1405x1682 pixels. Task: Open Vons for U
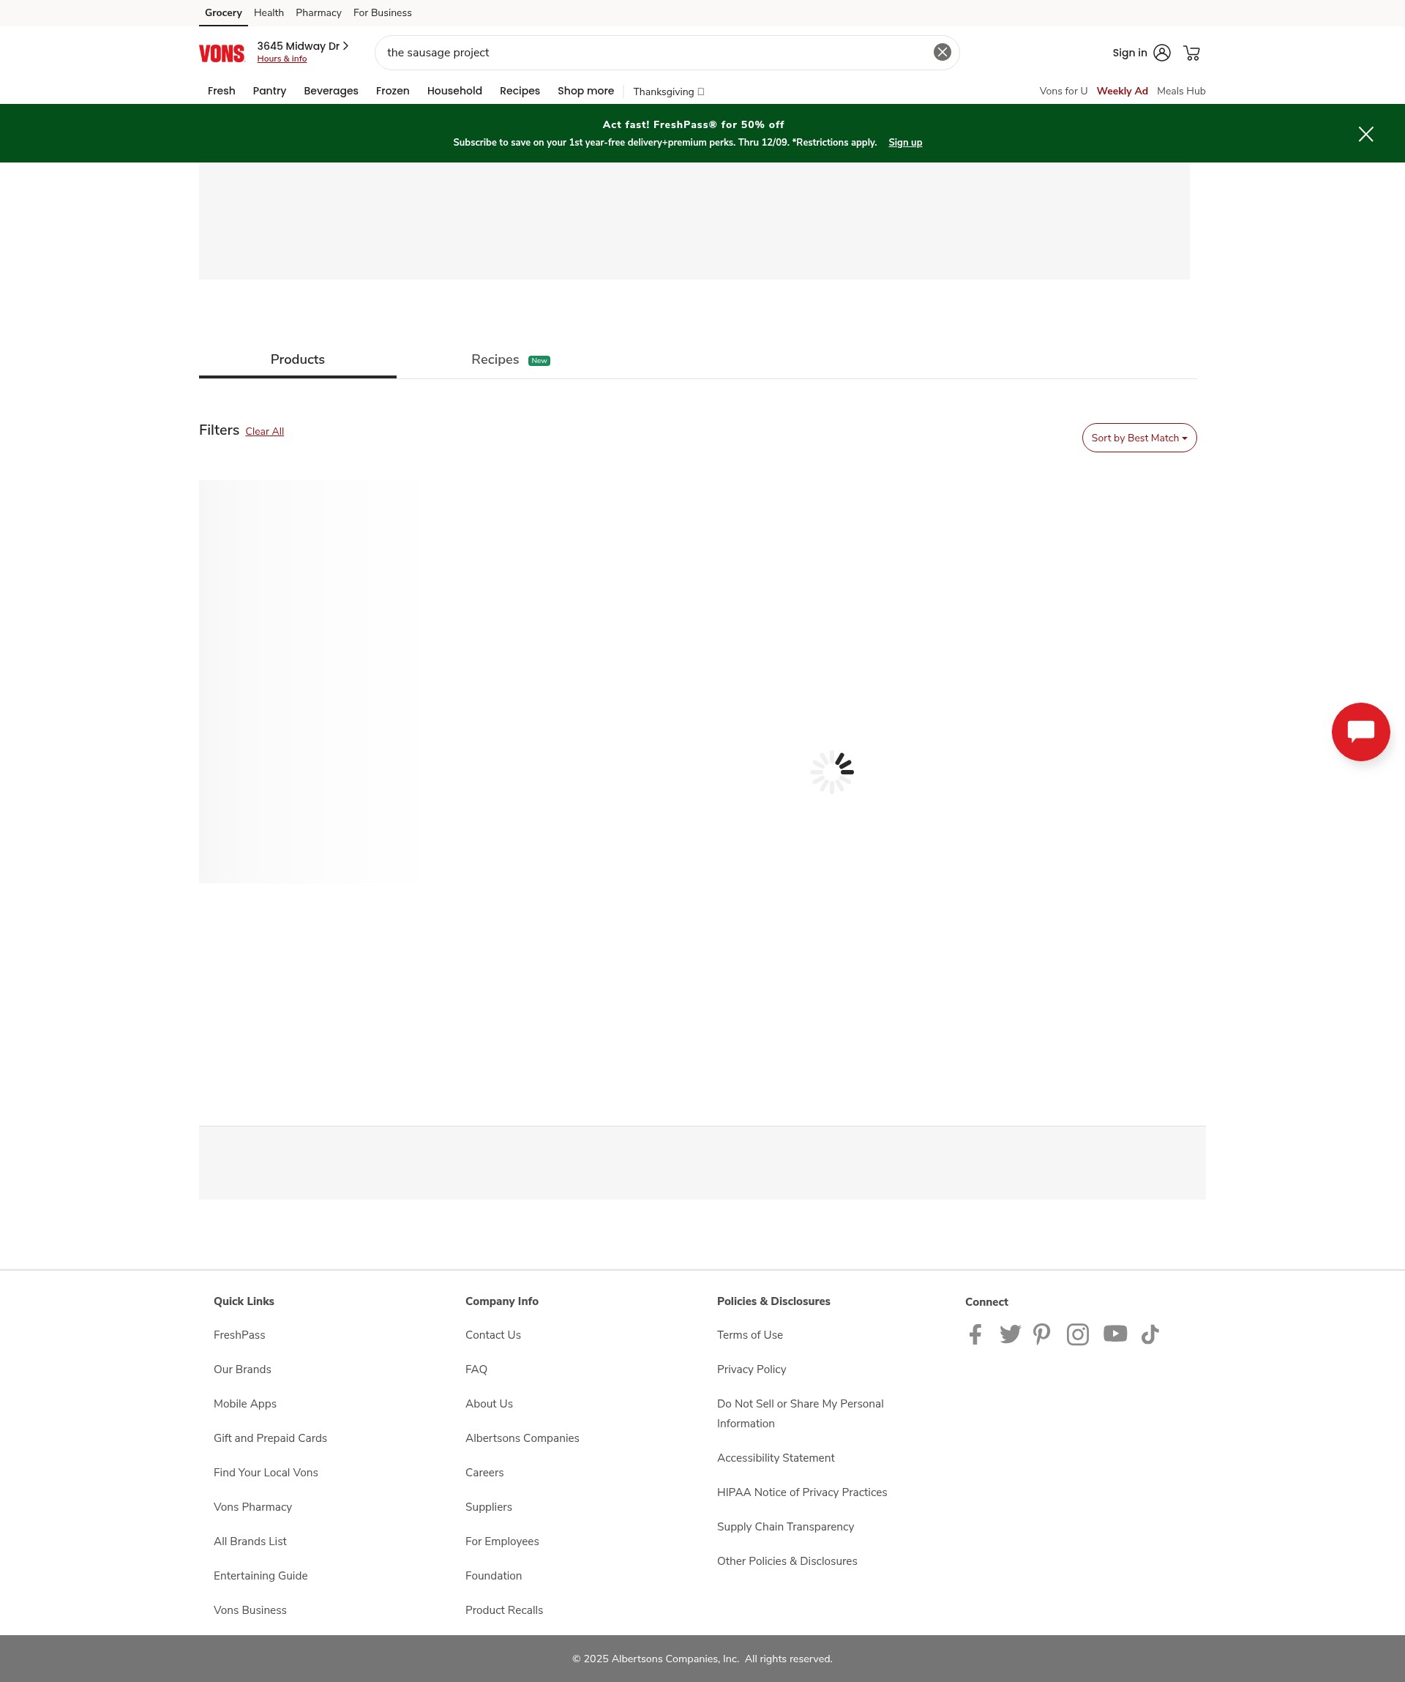point(1063,91)
